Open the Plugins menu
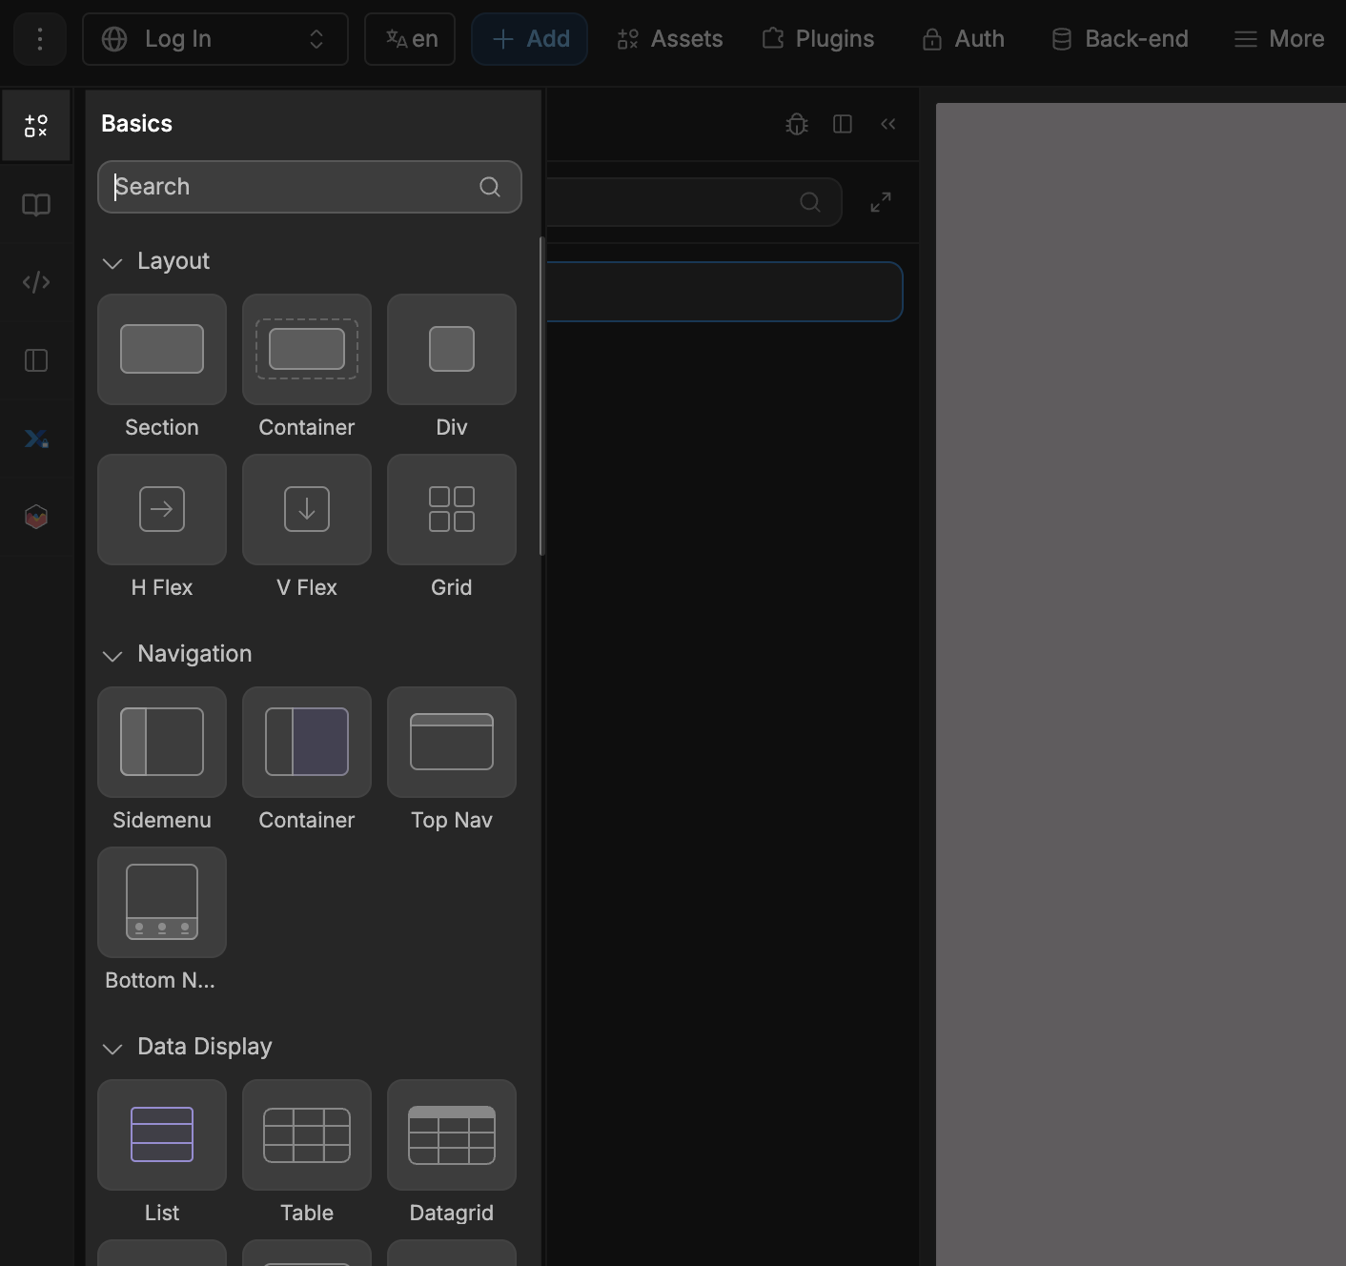Screen dimensions: 1346x1266 [818, 39]
